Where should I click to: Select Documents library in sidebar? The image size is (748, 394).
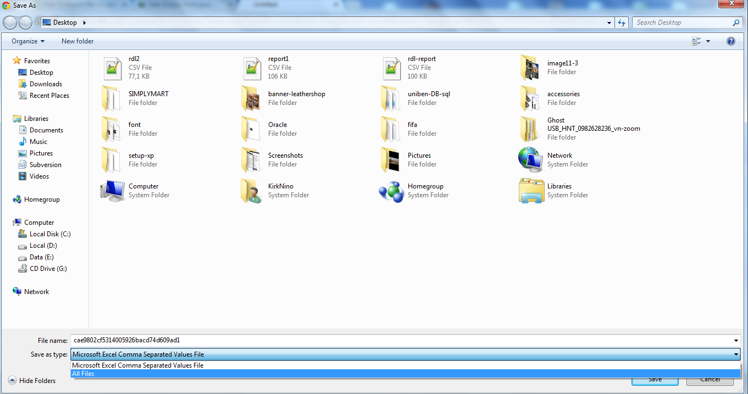(46, 130)
